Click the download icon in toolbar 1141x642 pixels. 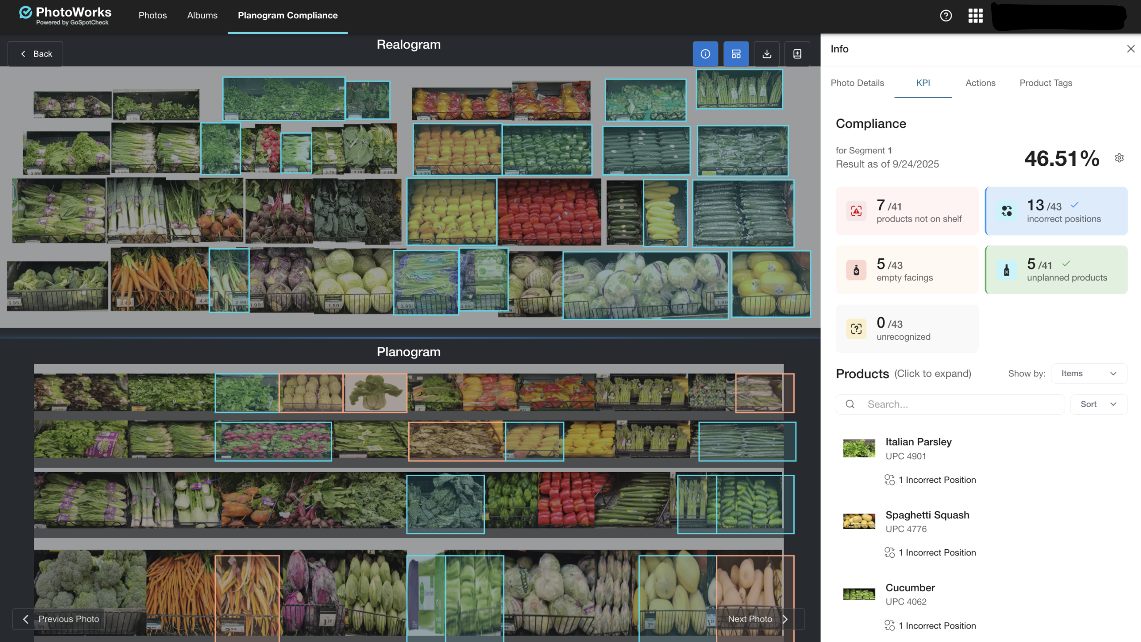(x=767, y=54)
